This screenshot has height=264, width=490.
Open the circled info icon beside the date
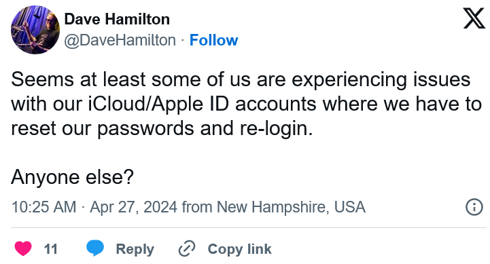[x=474, y=207]
